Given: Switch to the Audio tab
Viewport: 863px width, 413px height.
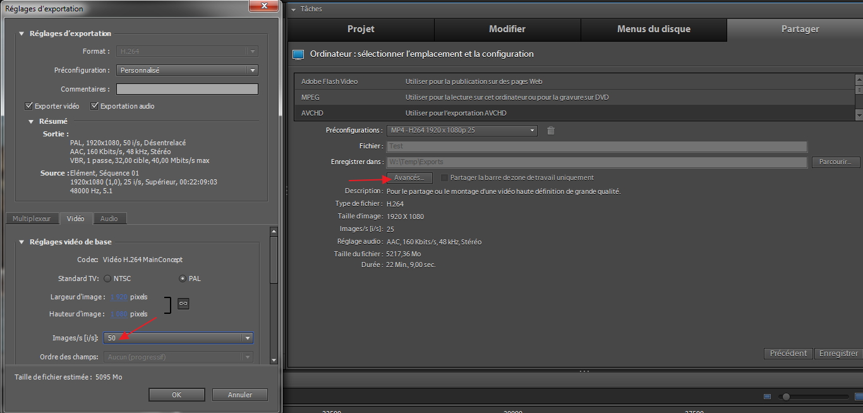Looking at the screenshot, I should click(109, 218).
